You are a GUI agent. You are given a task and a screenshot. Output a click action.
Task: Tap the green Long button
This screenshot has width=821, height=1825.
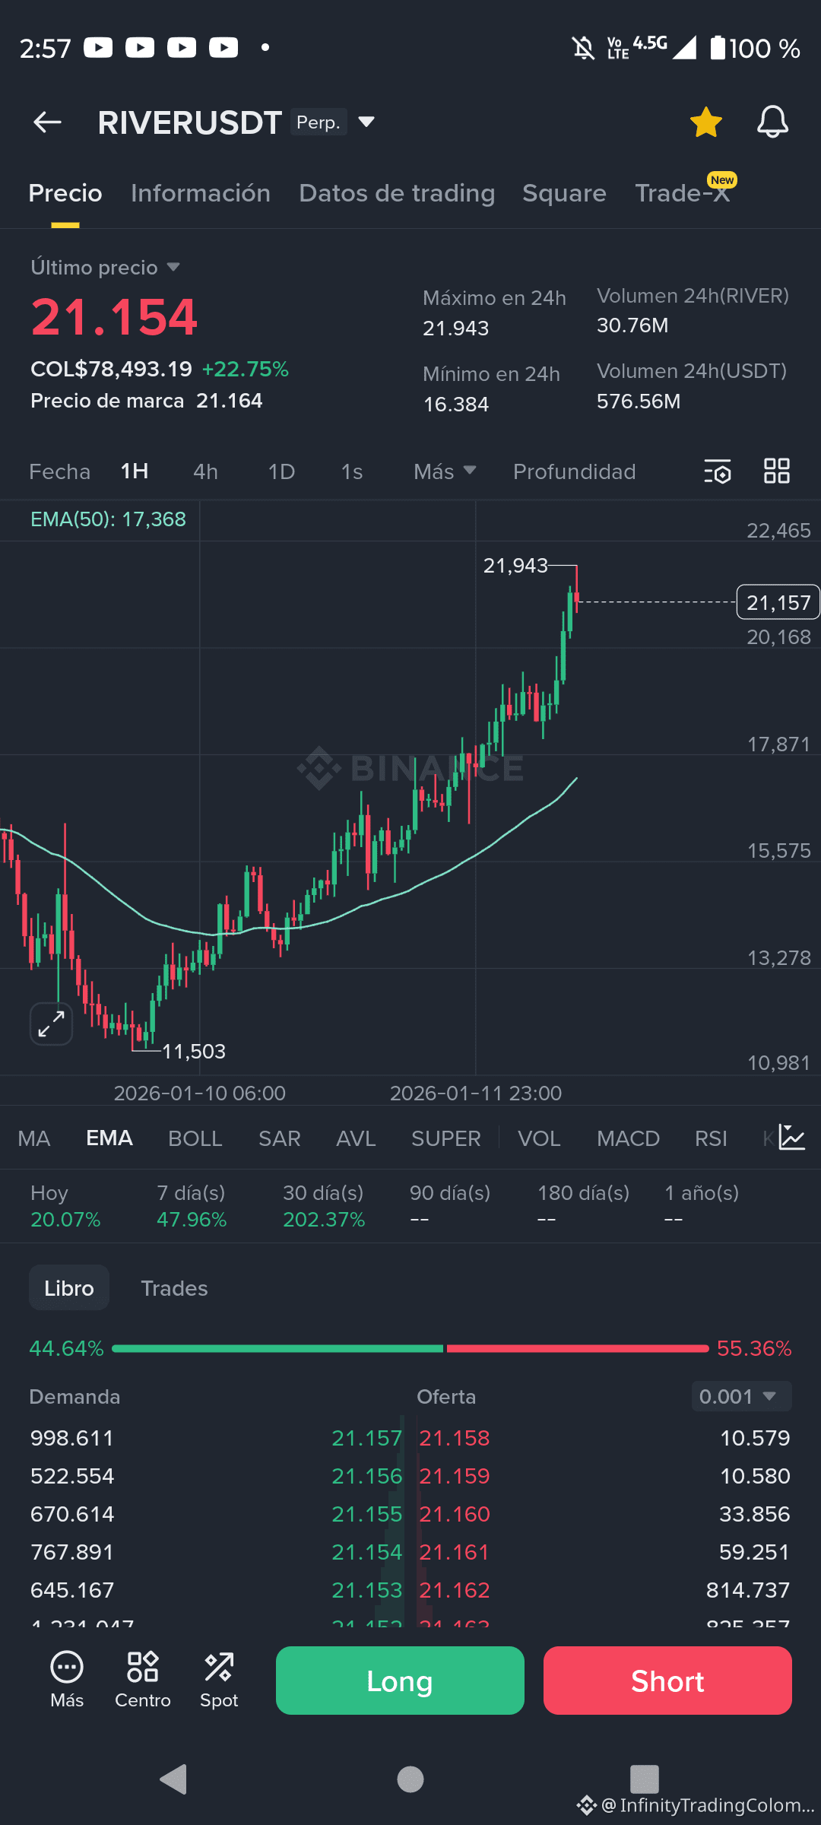400,1681
